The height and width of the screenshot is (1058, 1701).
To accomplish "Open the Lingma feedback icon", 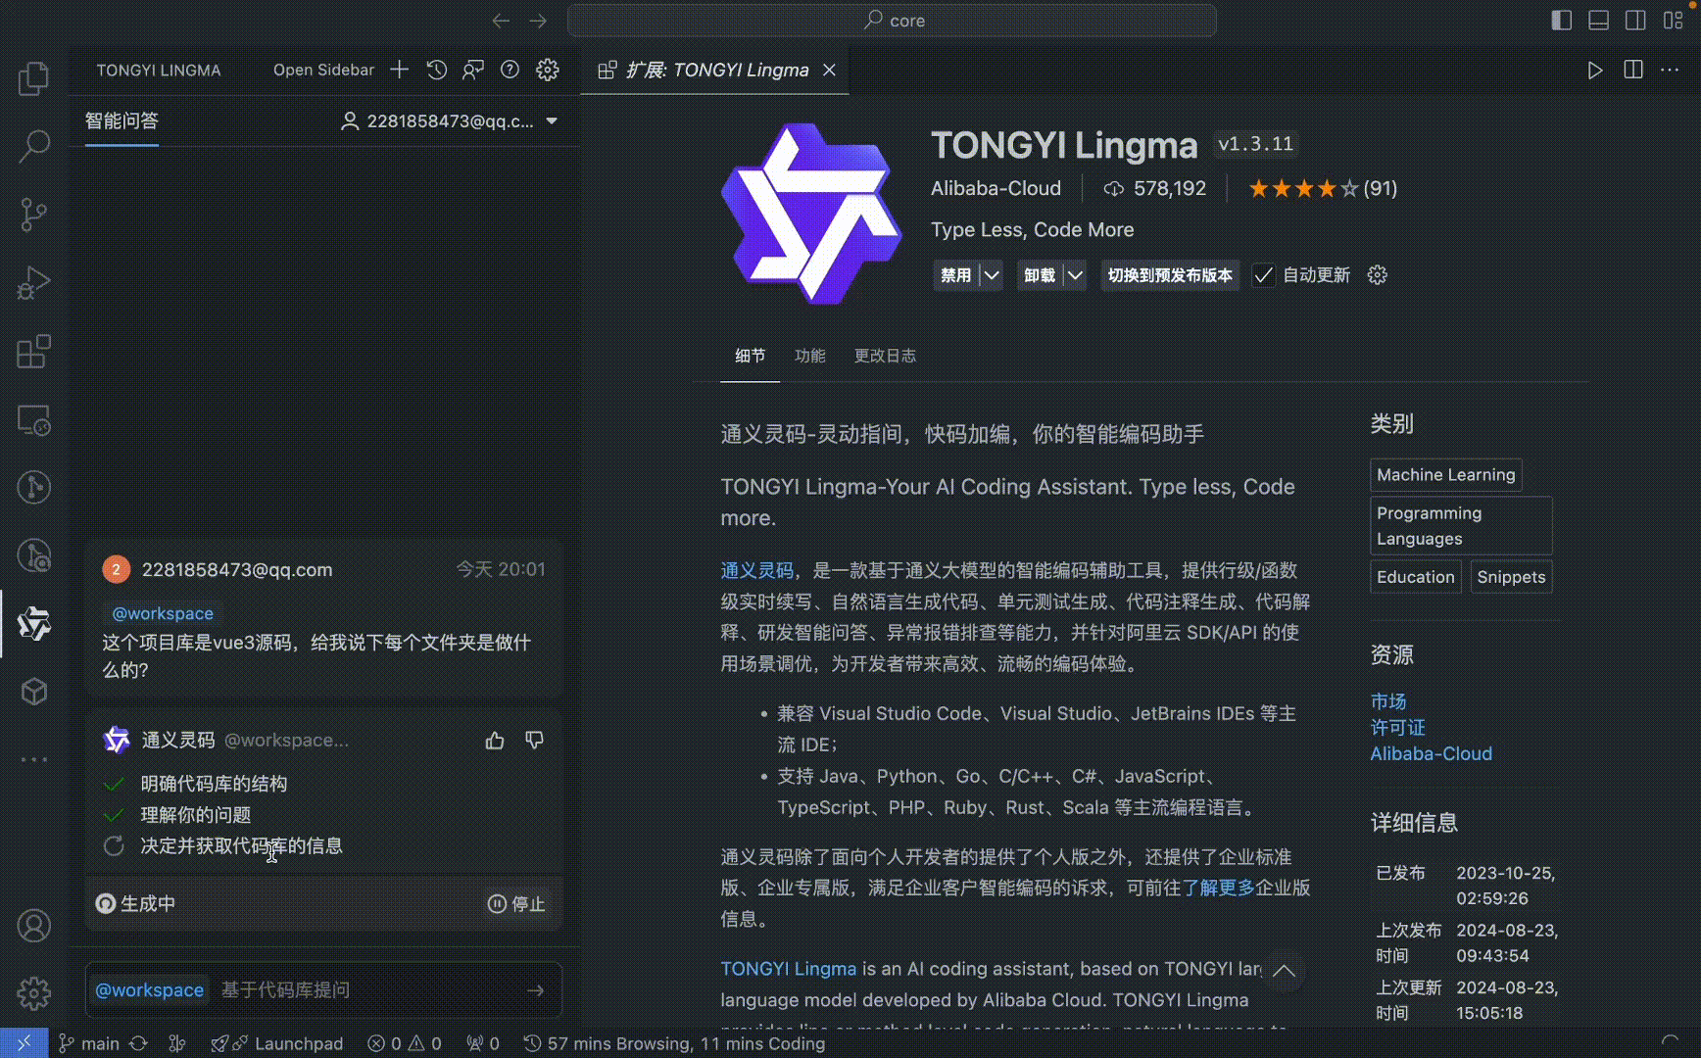I will click(x=473, y=70).
